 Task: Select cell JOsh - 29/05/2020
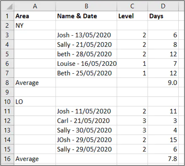click(86, 140)
